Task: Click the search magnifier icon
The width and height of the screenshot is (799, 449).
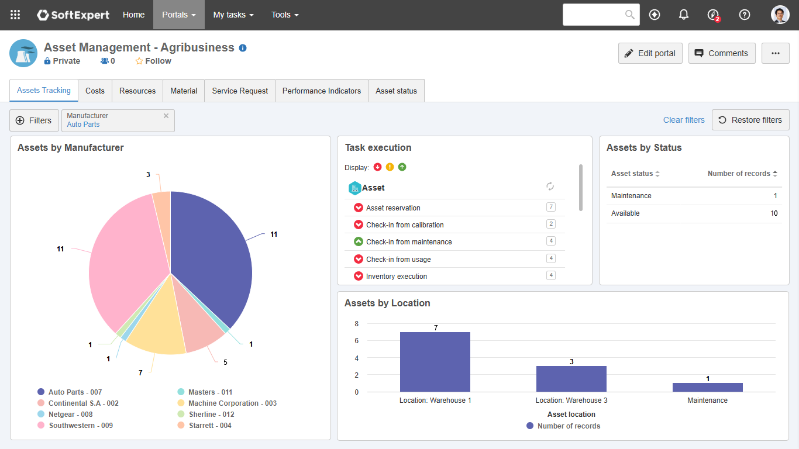Action: (x=629, y=15)
